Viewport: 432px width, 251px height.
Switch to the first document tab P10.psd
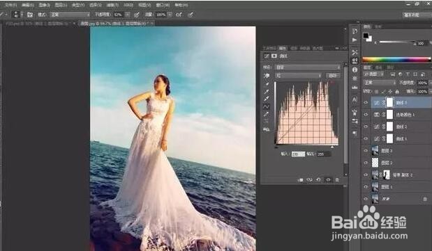point(38,24)
